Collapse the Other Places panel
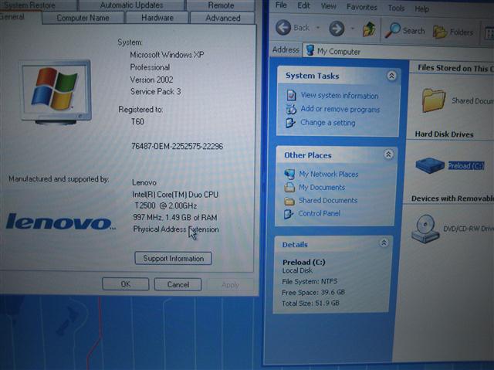Screen dimensions: 494x370 coord(388,154)
